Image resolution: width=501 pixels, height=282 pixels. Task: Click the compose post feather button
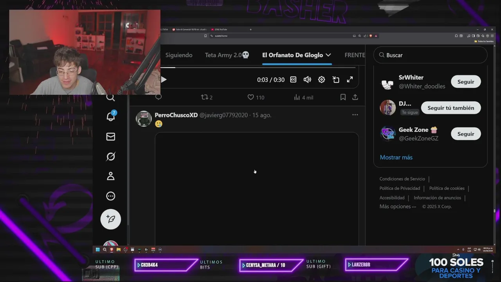[x=111, y=219]
